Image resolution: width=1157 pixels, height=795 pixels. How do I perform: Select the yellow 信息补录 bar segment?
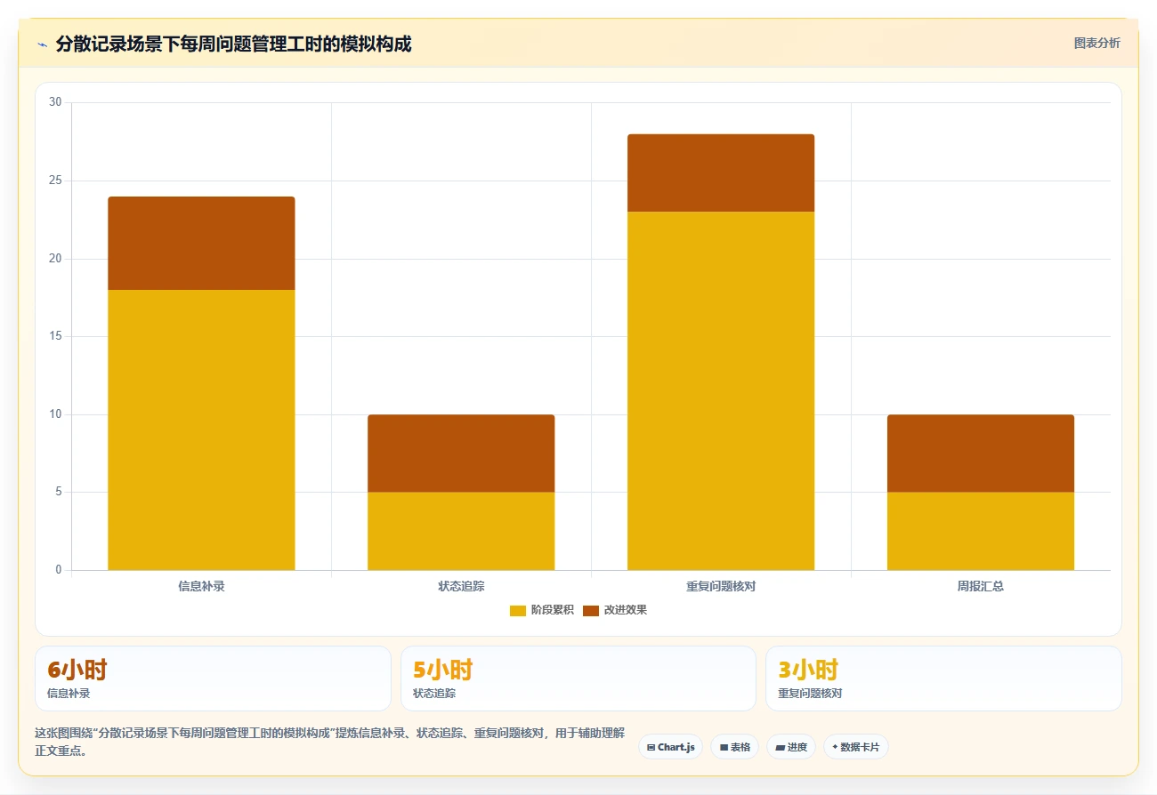pyautogui.click(x=201, y=430)
